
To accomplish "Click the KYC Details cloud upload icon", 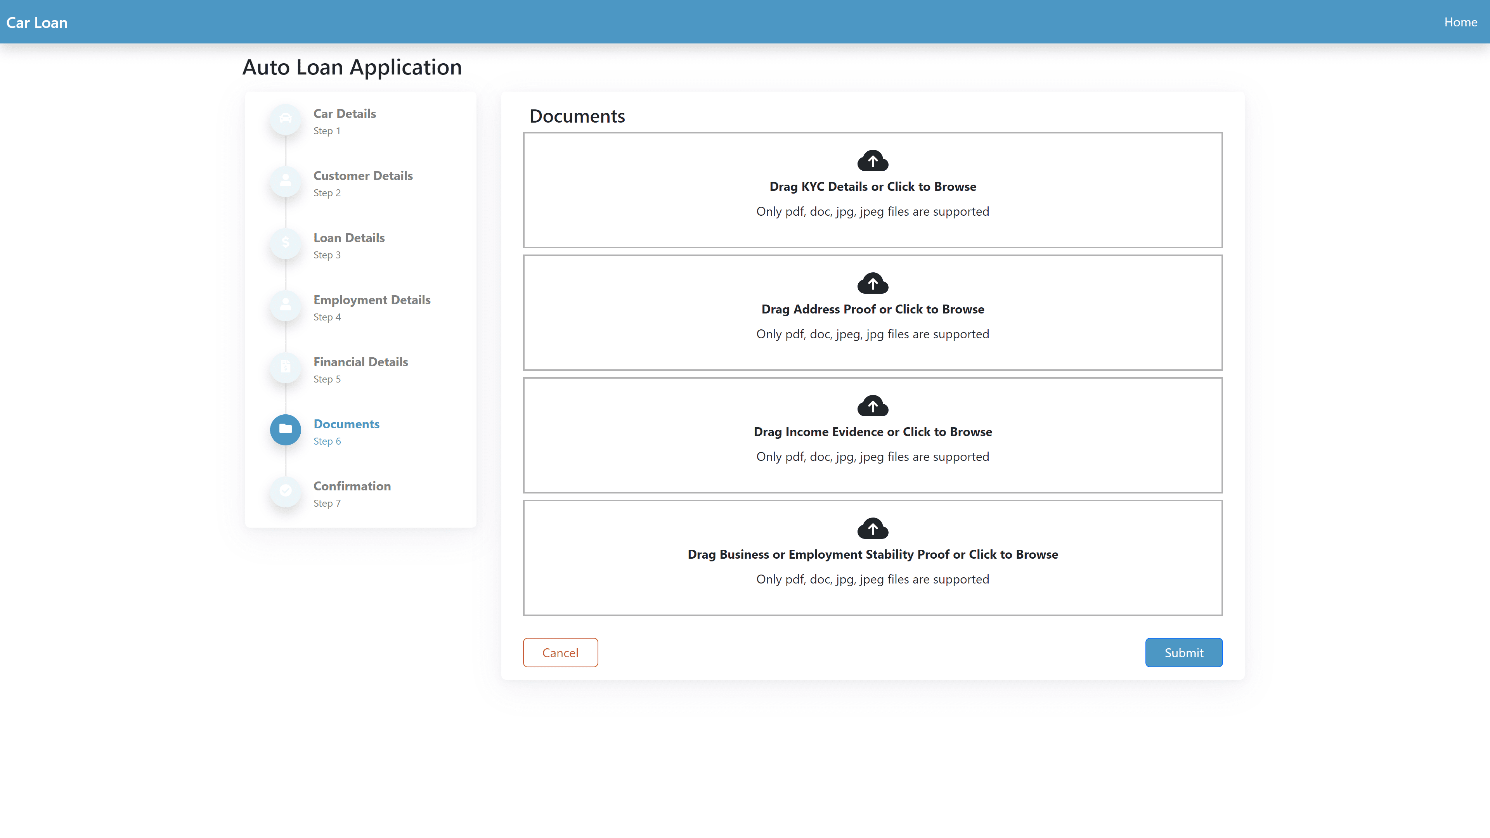I will [872, 161].
